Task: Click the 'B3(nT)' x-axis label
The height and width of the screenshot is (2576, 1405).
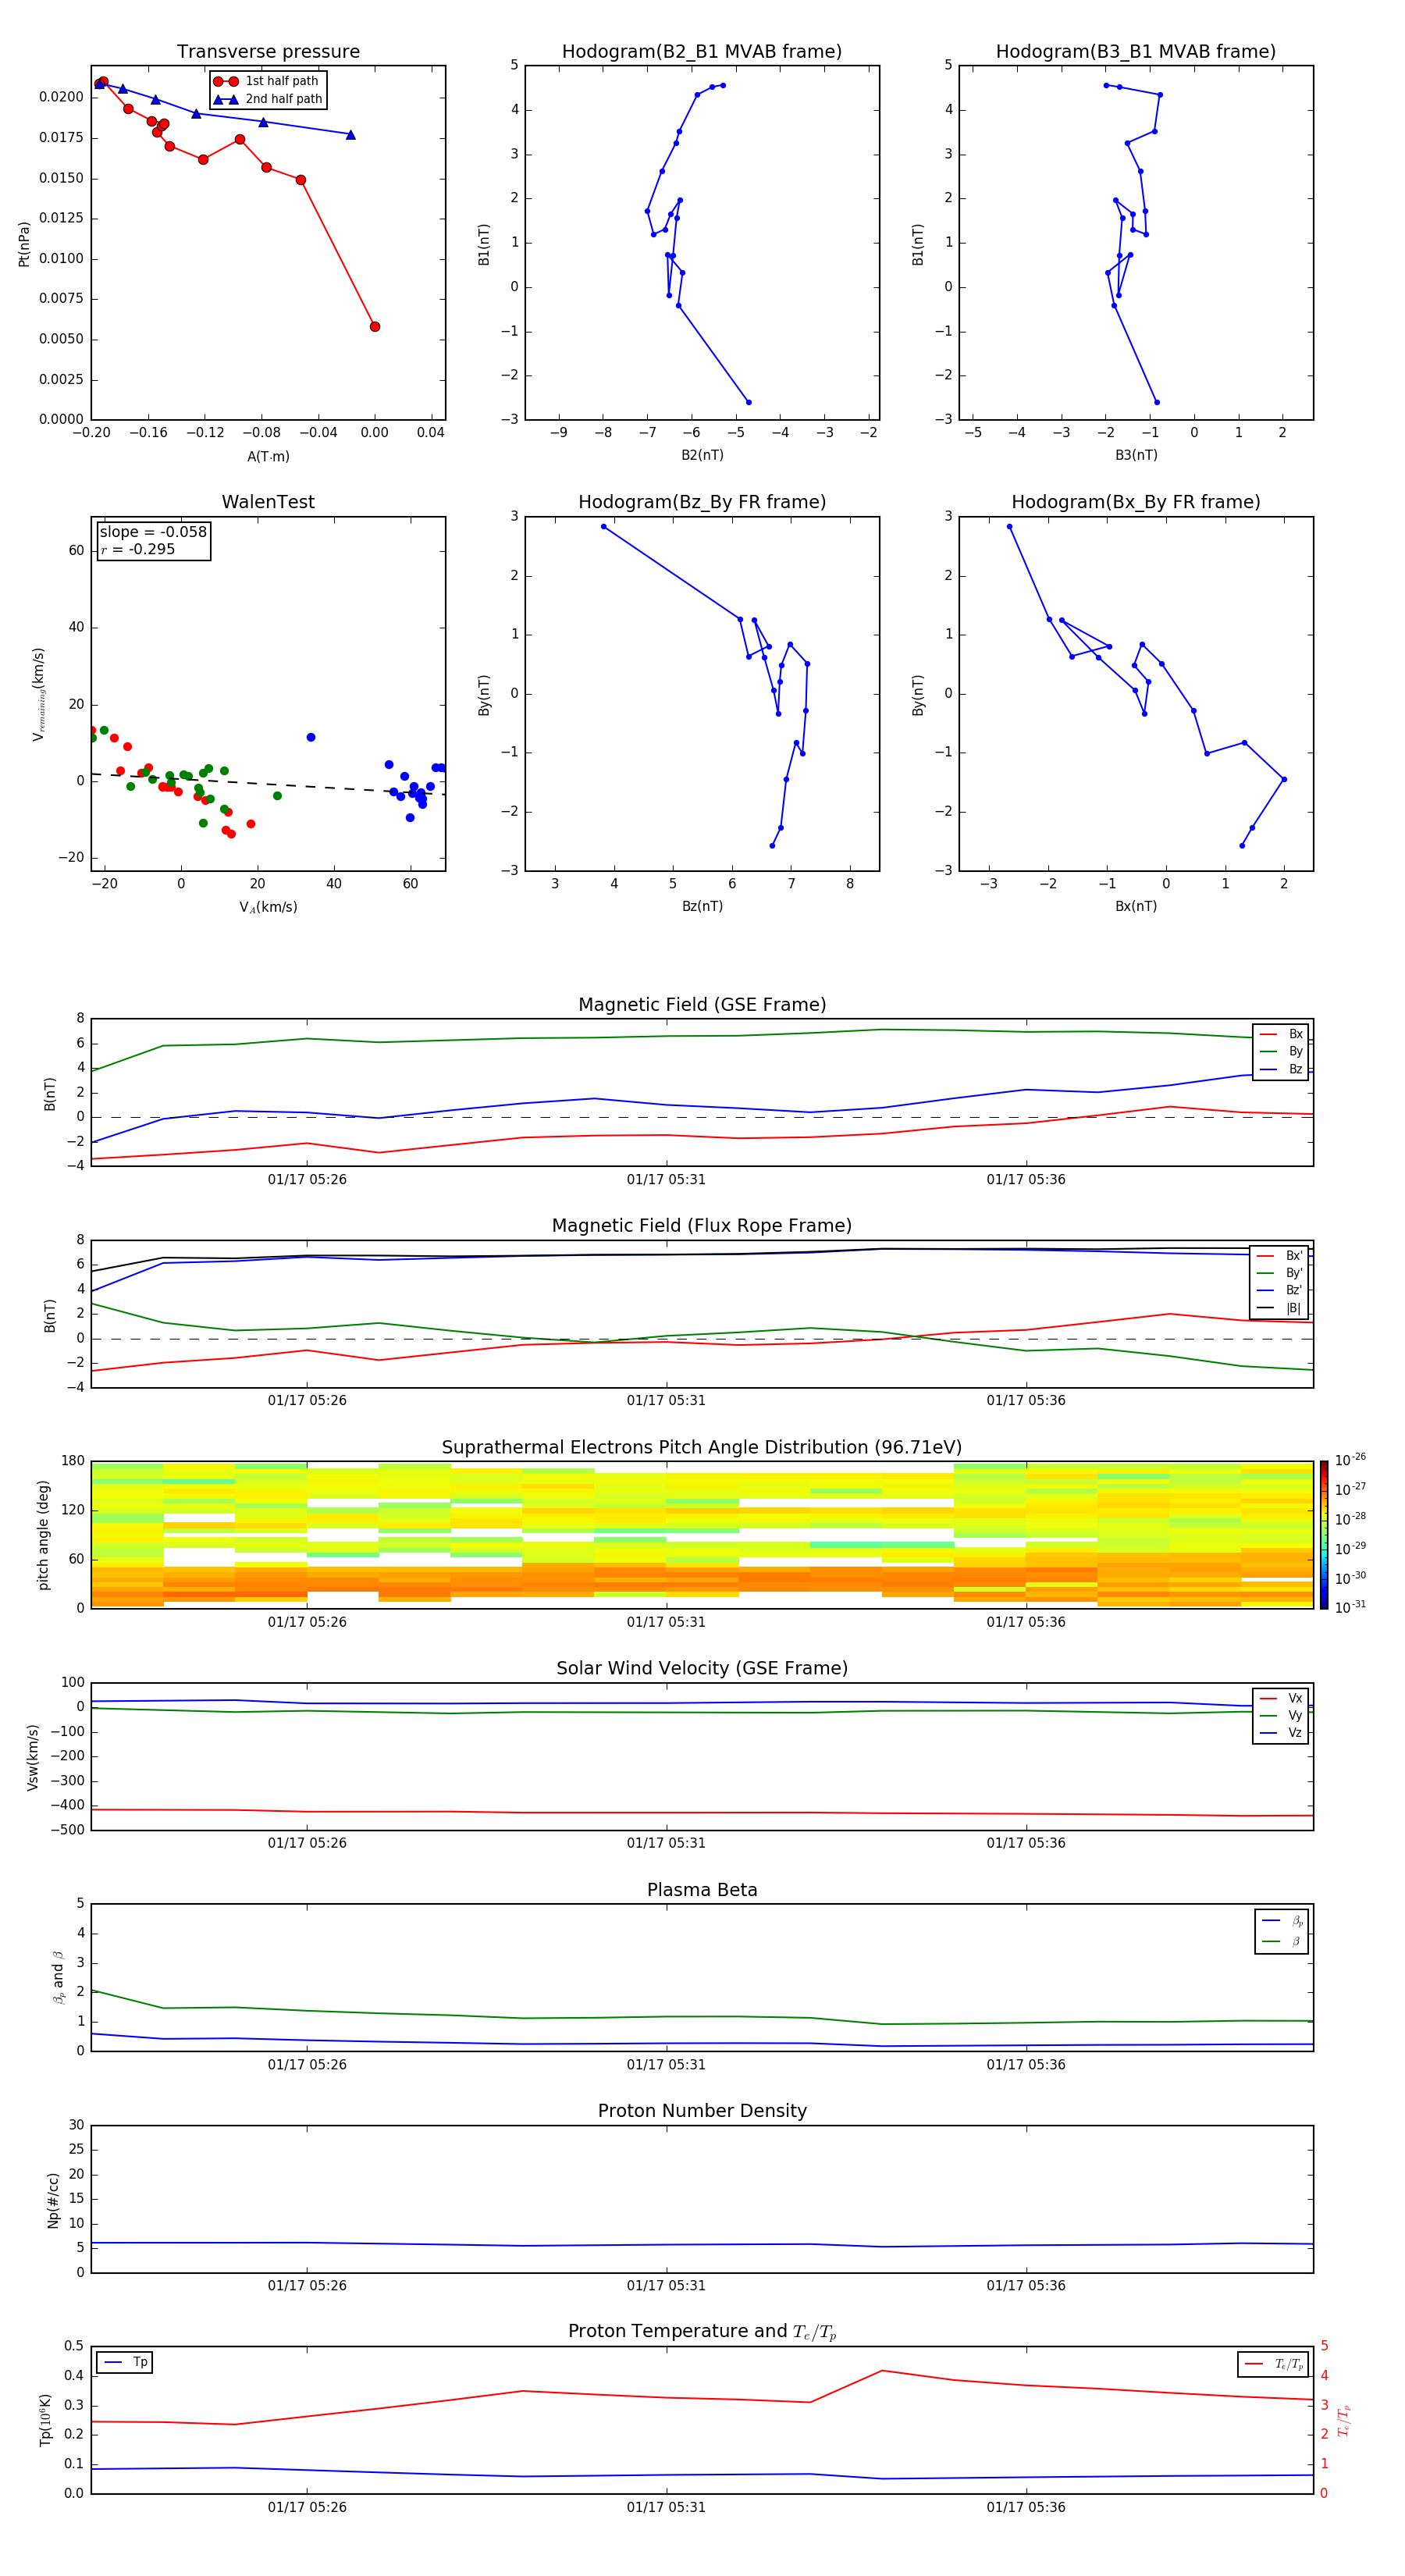Action: [x=1136, y=455]
